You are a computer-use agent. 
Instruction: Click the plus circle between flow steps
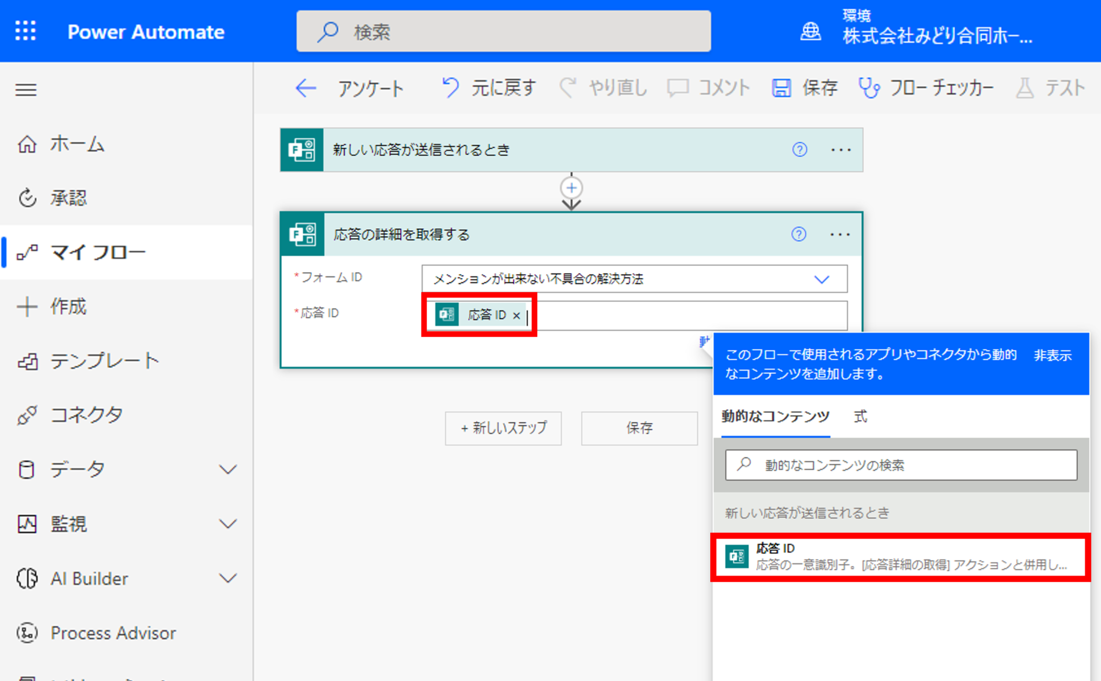[x=571, y=188]
